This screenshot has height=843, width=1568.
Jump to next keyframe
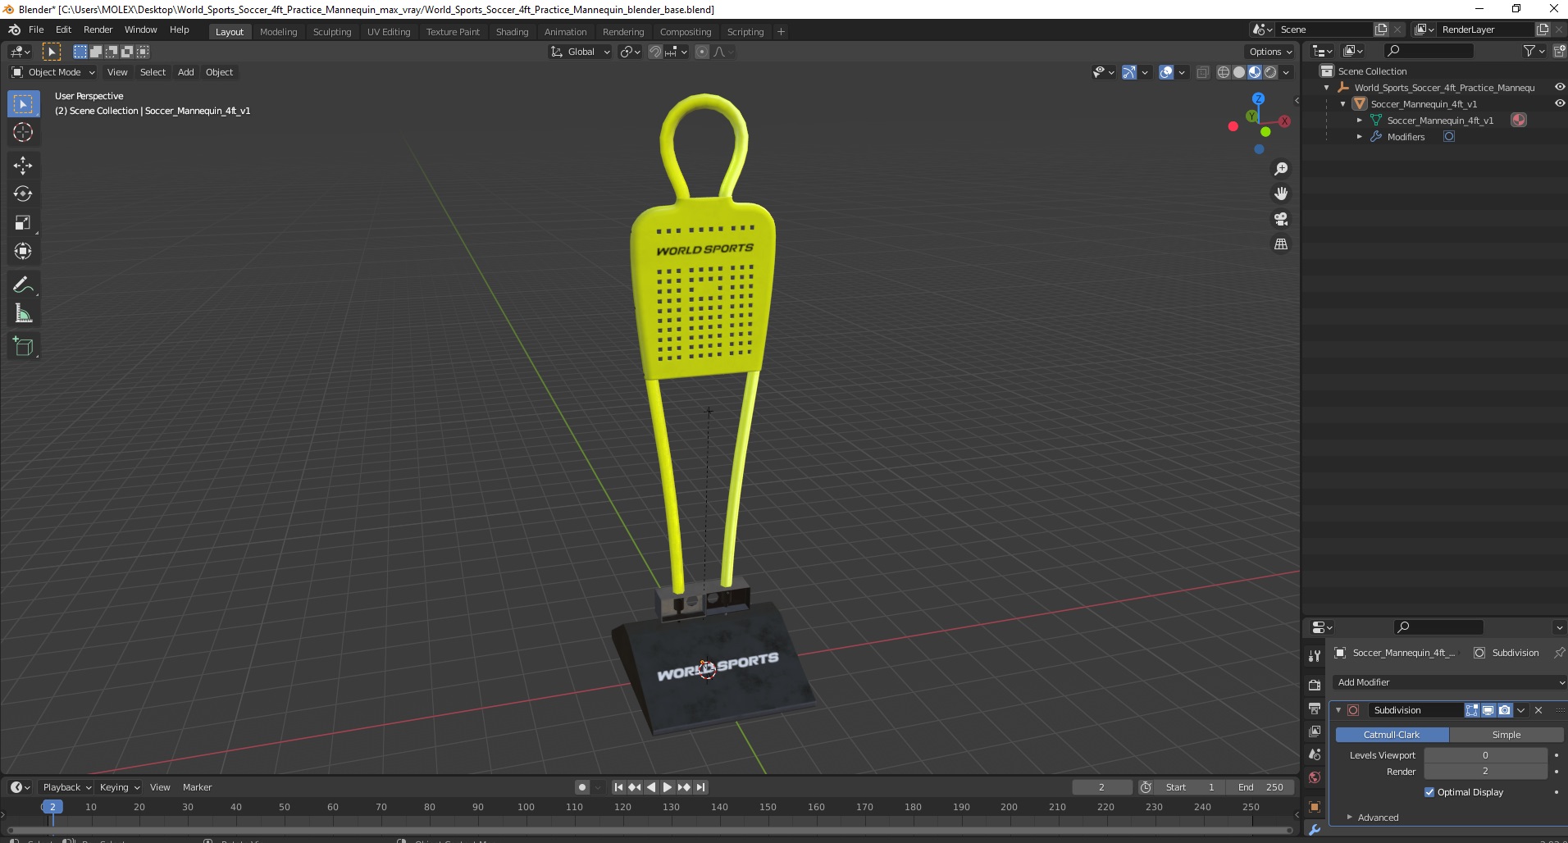[684, 787]
